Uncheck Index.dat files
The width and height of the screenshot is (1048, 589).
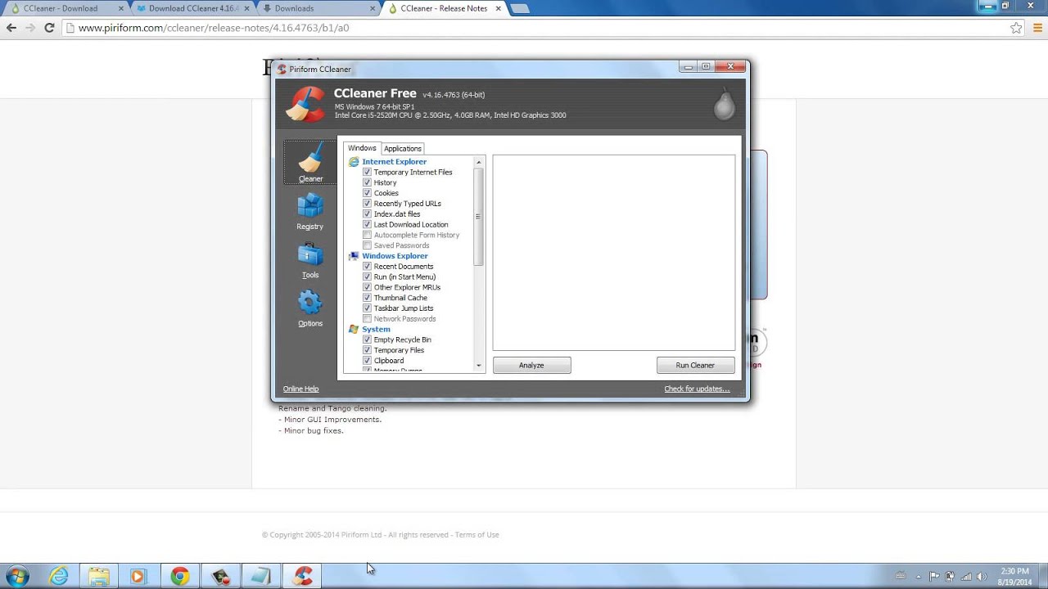point(367,214)
